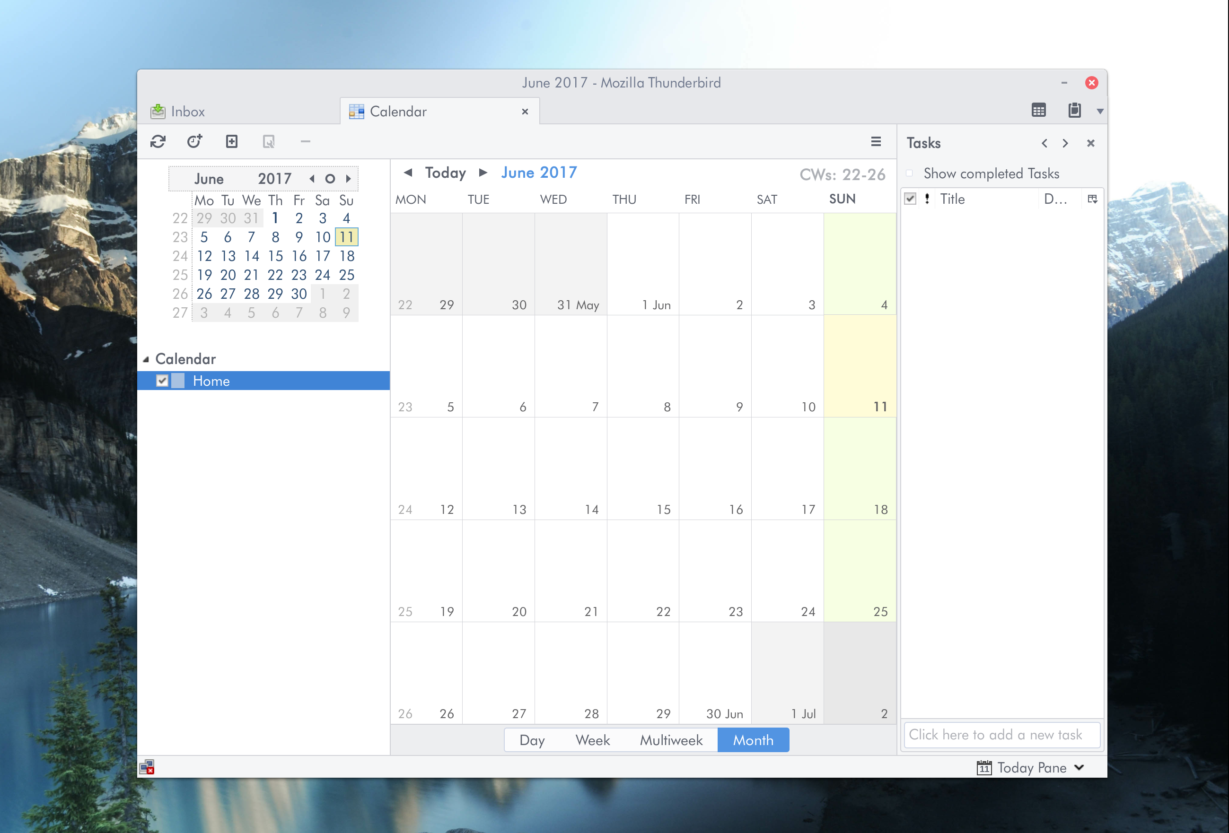This screenshot has width=1229, height=833.
Task: Click the Home calendar color swatch
Action: [x=178, y=381]
